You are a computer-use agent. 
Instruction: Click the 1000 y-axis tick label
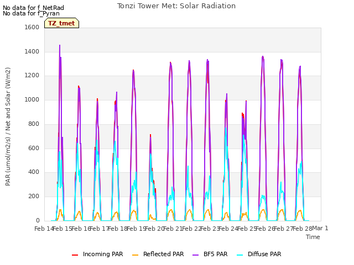(x=32, y=99)
